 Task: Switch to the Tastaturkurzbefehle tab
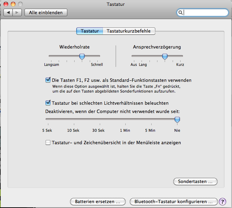(x=128, y=31)
